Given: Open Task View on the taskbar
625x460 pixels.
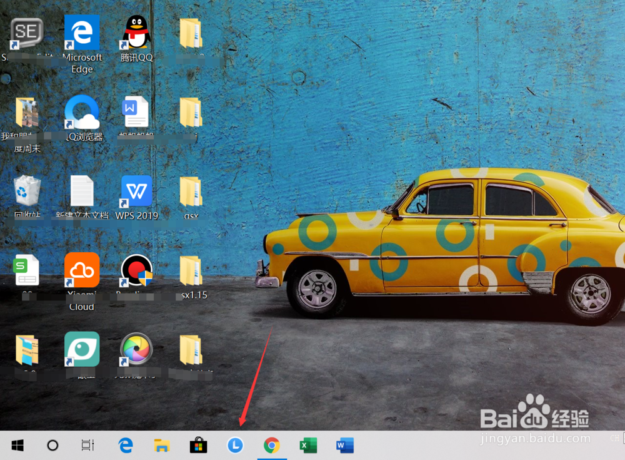Looking at the screenshot, I should pos(87,445).
